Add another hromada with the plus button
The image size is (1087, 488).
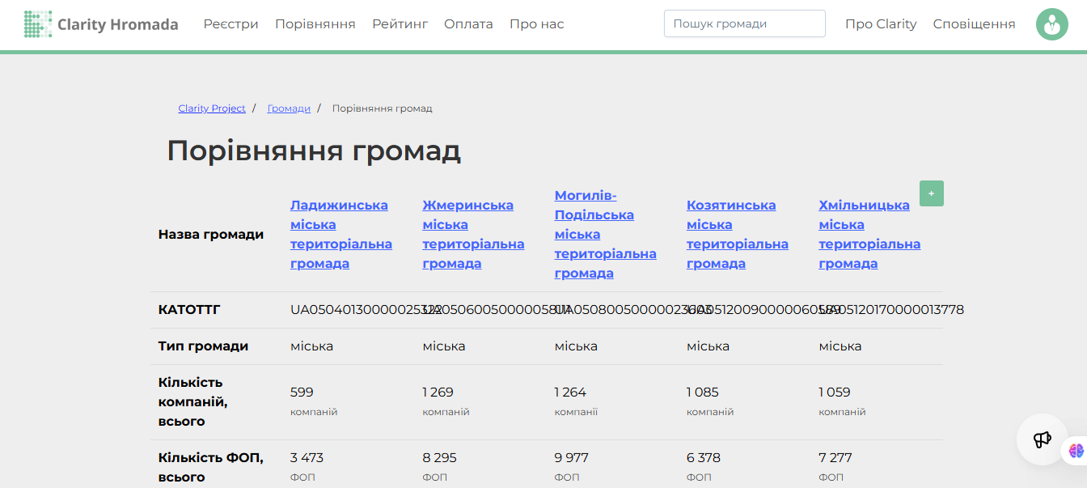[932, 193]
